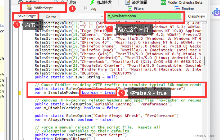This screenshot has width=220, height=140.
Task: Click the "Go to:" label
Action: (51, 17)
